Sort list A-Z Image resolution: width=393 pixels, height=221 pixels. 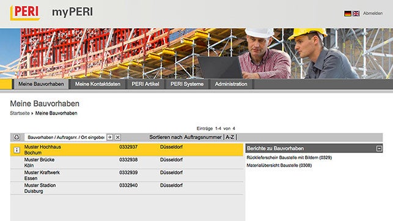(x=230, y=137)
